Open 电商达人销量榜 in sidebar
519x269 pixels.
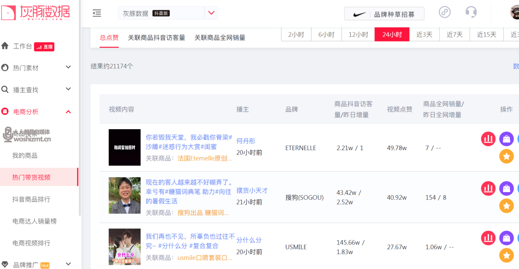click(35, 221)
